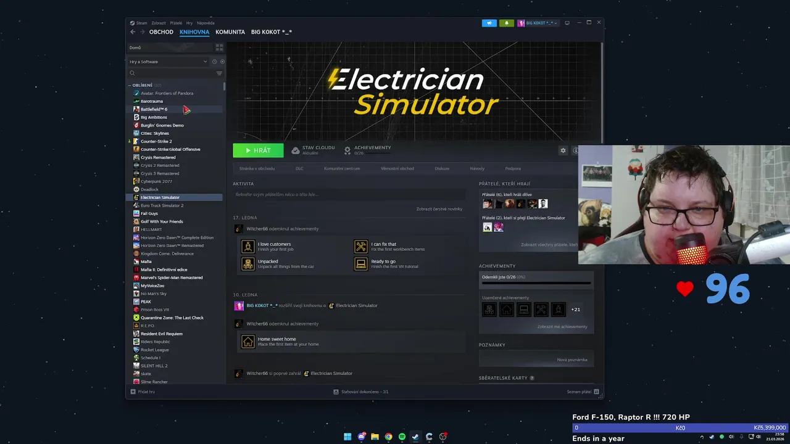Open the Nápověda menu
The height and width of the screenshot is (444, 790).
point(206,23)
